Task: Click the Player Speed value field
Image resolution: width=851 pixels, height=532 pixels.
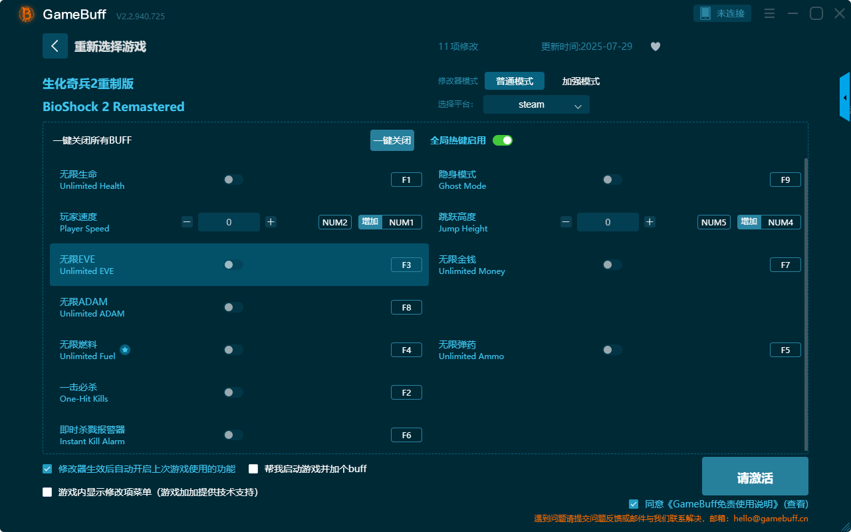Action: tap(229, 222)
